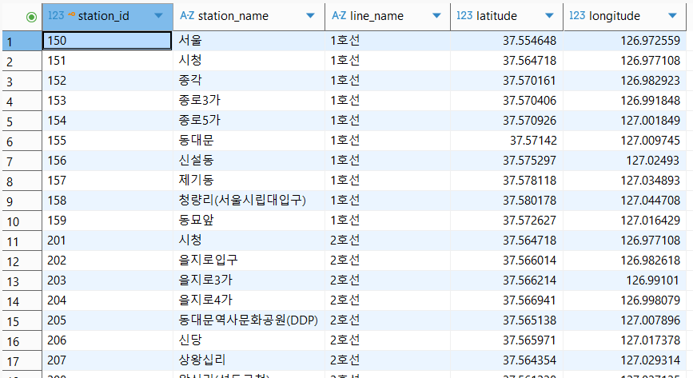Image resolution: width=693 pixels, height=378 pixels.
Task: Click the station_name column header
Action: pyautogui.click(x=249, y=17)
